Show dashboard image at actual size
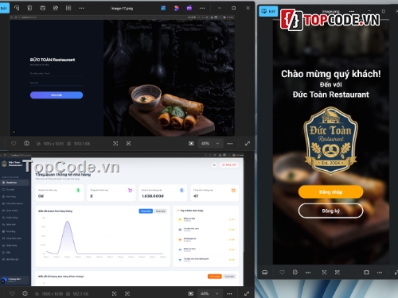The width and height of the screenshot is (398, 298). 127,293
